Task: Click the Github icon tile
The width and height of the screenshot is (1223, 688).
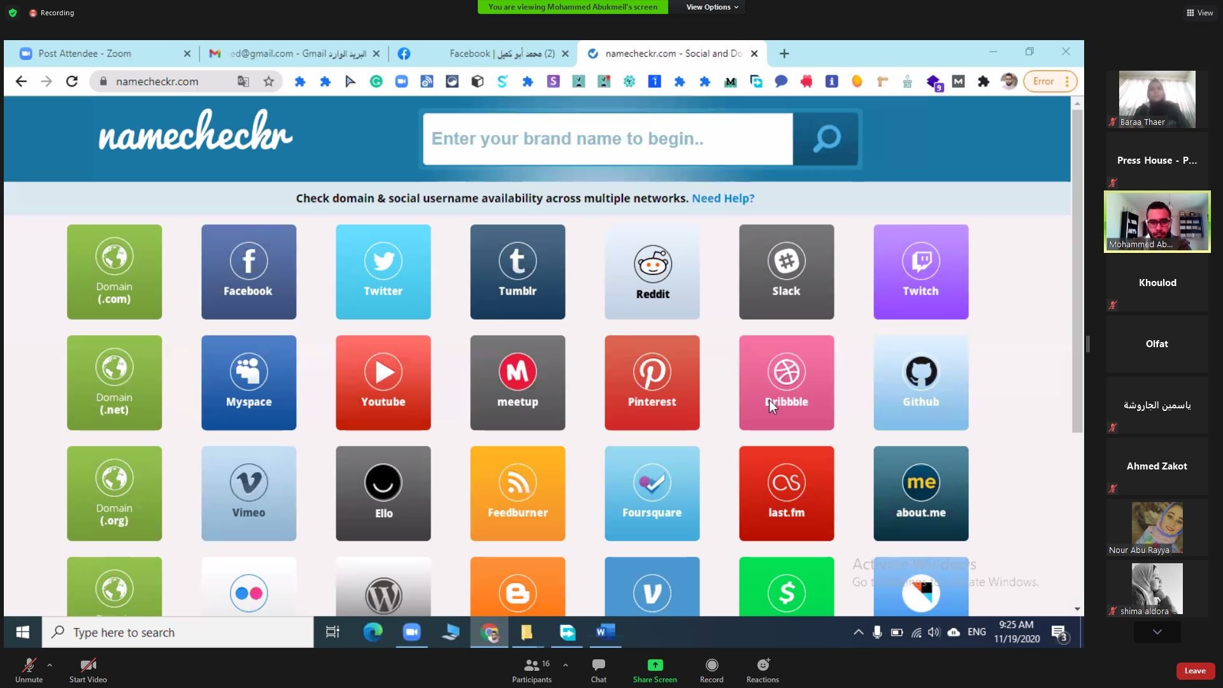Action: 920,383
